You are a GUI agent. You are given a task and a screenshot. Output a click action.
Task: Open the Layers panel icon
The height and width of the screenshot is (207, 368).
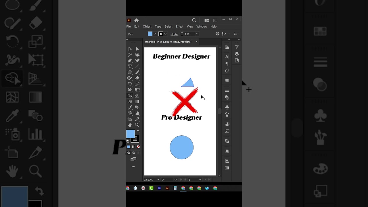(x=237, y=54)
